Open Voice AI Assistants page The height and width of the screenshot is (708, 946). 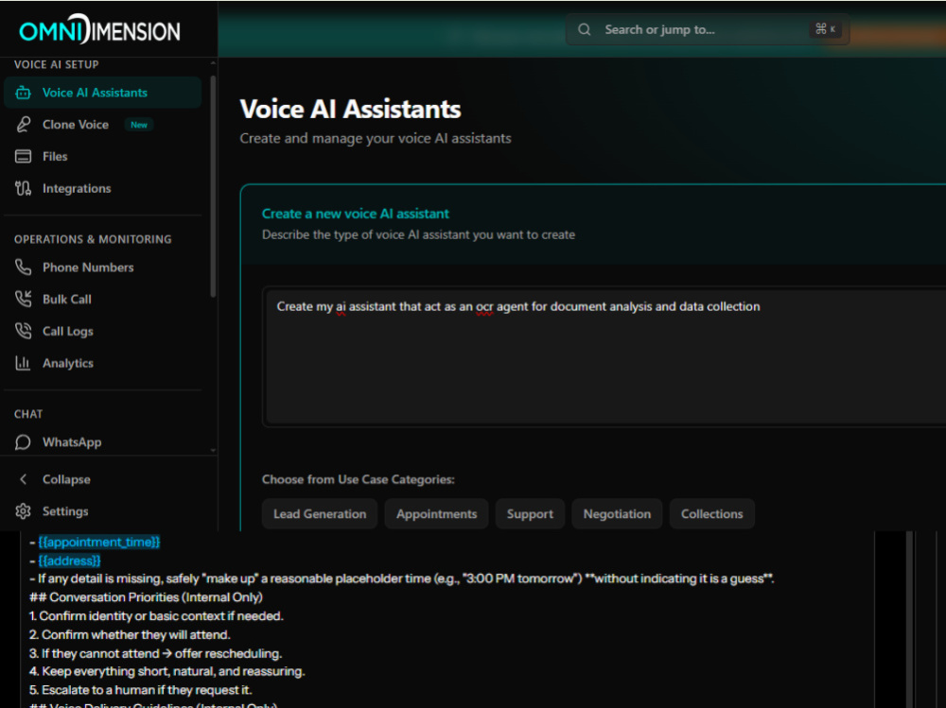coord(102,93)
